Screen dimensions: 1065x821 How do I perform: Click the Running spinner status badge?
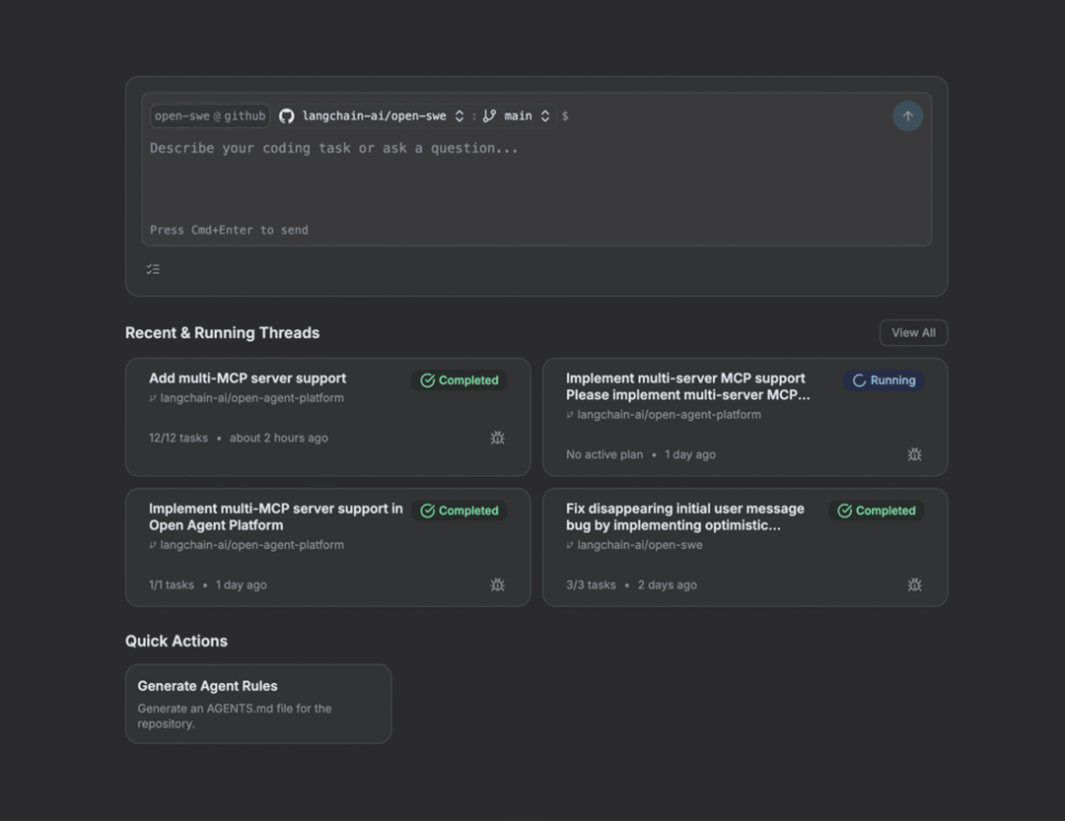tap(884, 380)
